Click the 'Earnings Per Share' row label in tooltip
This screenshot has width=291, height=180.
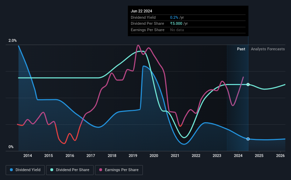(x=147, y=30)
